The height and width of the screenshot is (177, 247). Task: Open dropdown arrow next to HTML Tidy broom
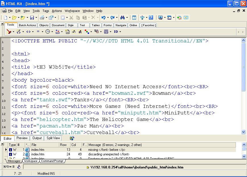(13, 32)
